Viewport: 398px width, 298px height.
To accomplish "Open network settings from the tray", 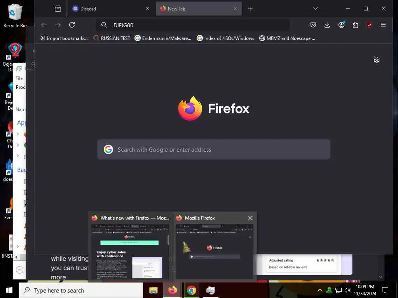I will (339, 290).
